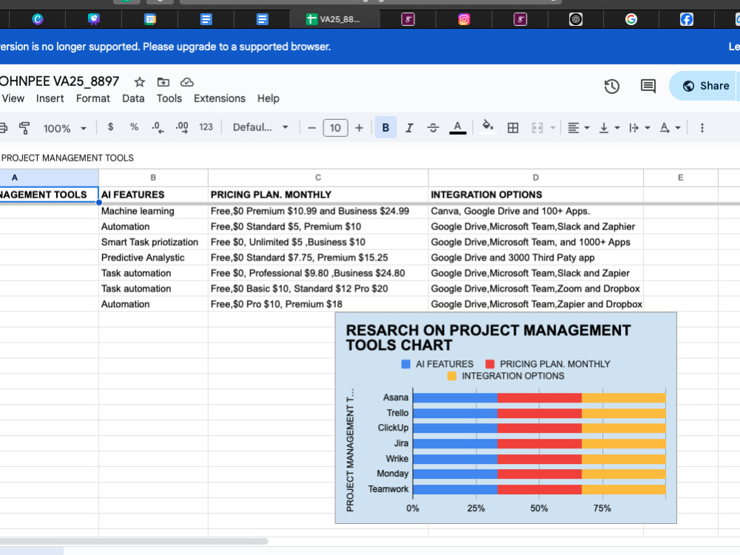The height and width of the screenshot is (555, 740).
Task: Click the Share button
Action: [x=704, y=86]
